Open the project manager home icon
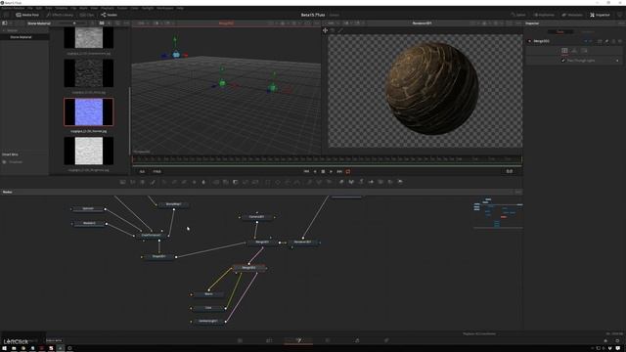 605,340
